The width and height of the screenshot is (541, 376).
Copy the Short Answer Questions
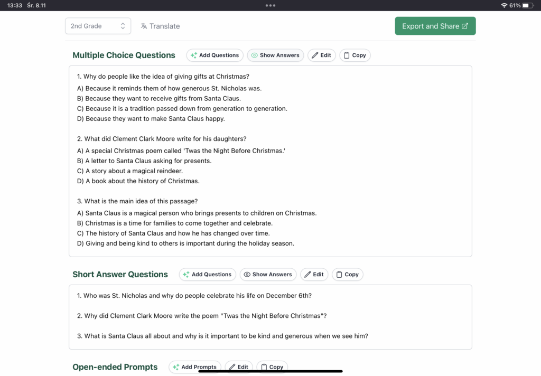pos(347,274)
